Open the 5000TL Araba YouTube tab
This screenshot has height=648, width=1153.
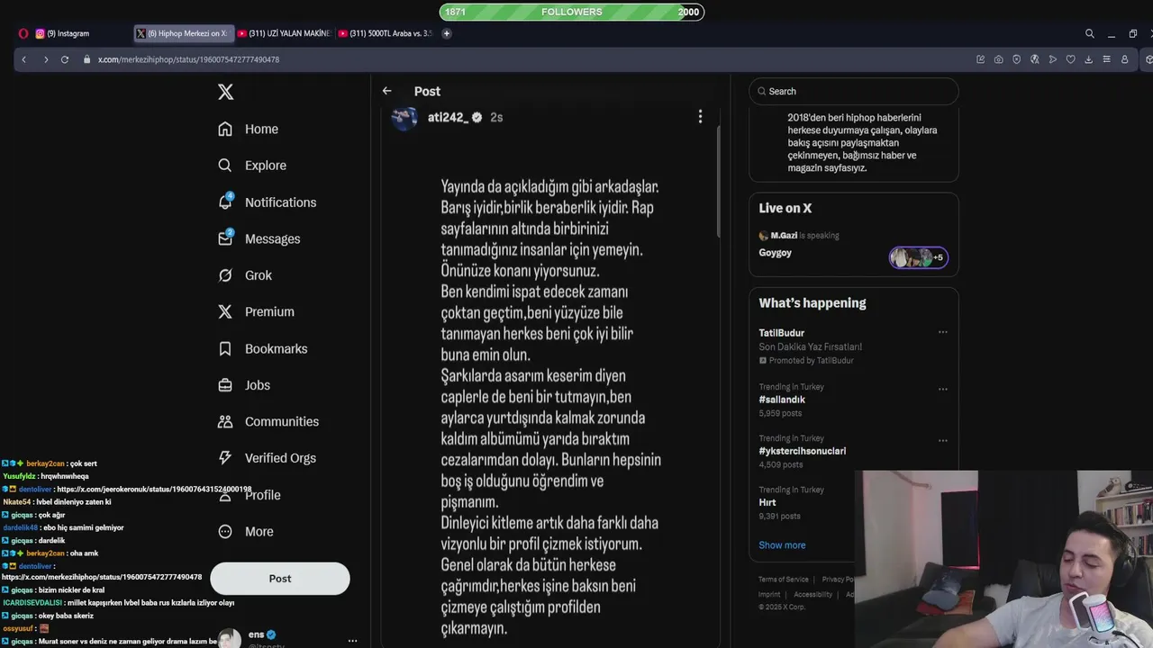coord(386,33)
